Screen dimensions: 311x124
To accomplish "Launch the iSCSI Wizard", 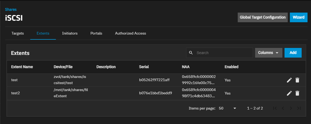I will click(298, 17).
